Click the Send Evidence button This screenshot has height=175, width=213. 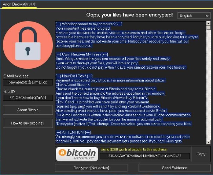(175, 168)
